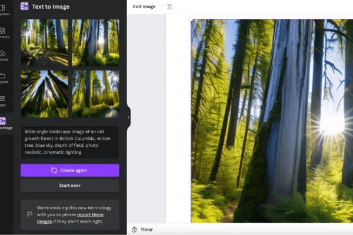
Task: Open the Uploads sidebar panel
Action: point(5,54)
